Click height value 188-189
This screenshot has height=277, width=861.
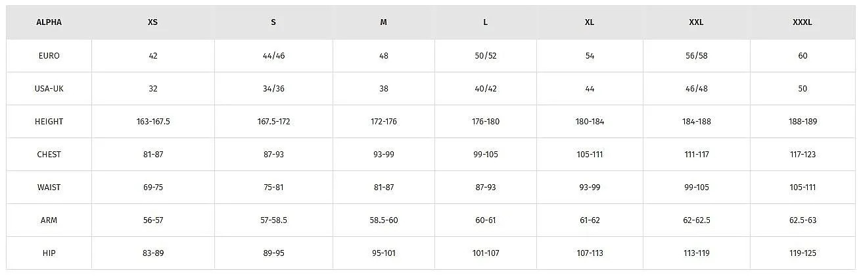(803, 122)
